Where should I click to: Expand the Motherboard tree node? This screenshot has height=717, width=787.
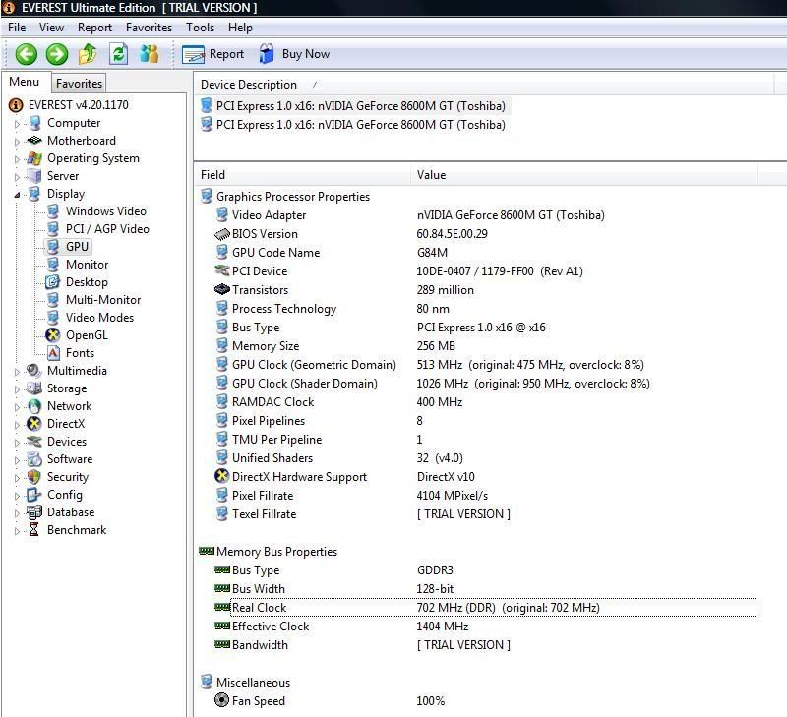(x=17, y=142)
